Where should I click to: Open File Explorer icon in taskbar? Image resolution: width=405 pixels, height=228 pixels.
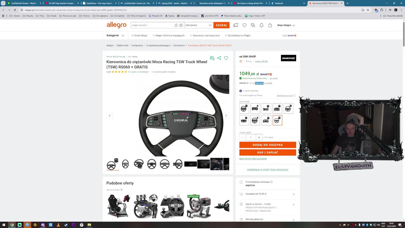[89, 225]
